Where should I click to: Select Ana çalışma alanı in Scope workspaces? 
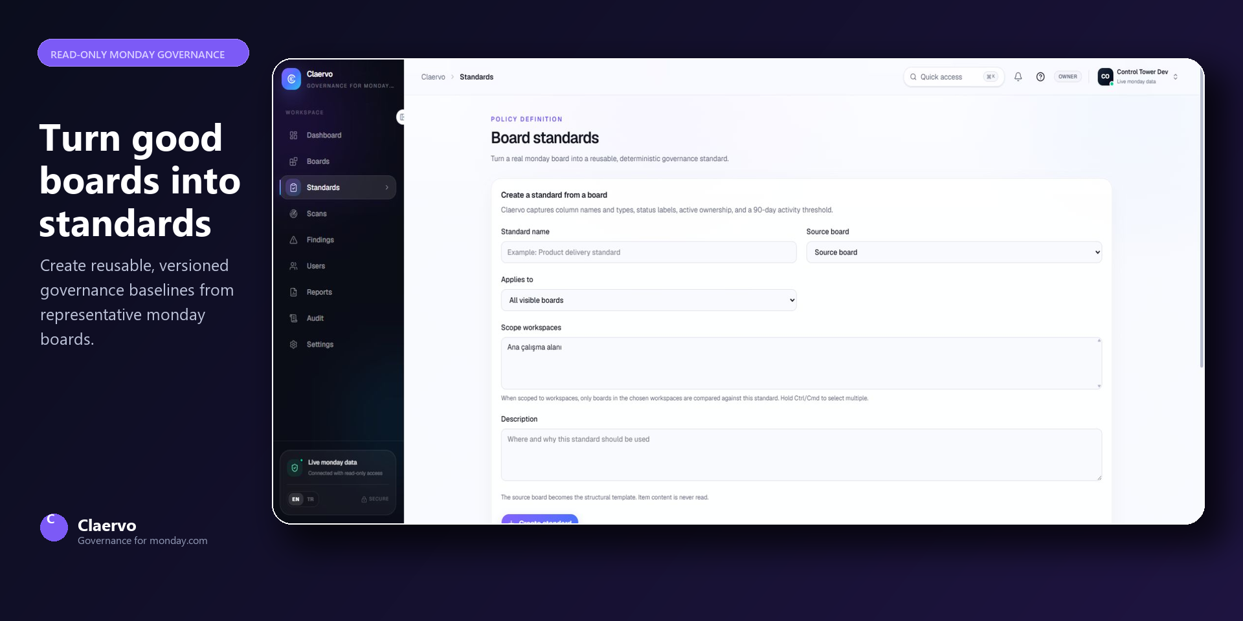point(534,347)
